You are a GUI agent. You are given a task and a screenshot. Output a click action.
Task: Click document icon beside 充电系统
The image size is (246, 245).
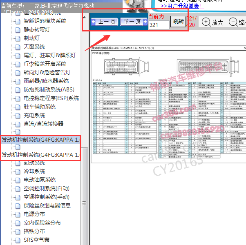(x=18, y=116)
